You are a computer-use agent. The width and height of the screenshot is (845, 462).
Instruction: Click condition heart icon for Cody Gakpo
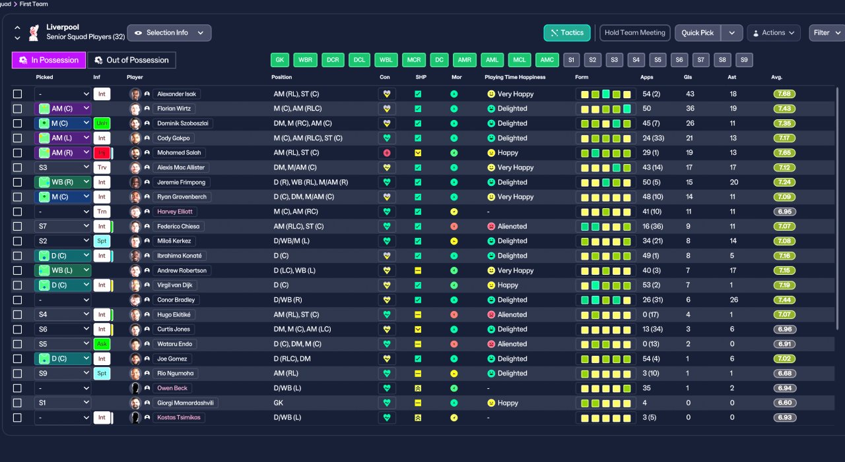point(387,138)
